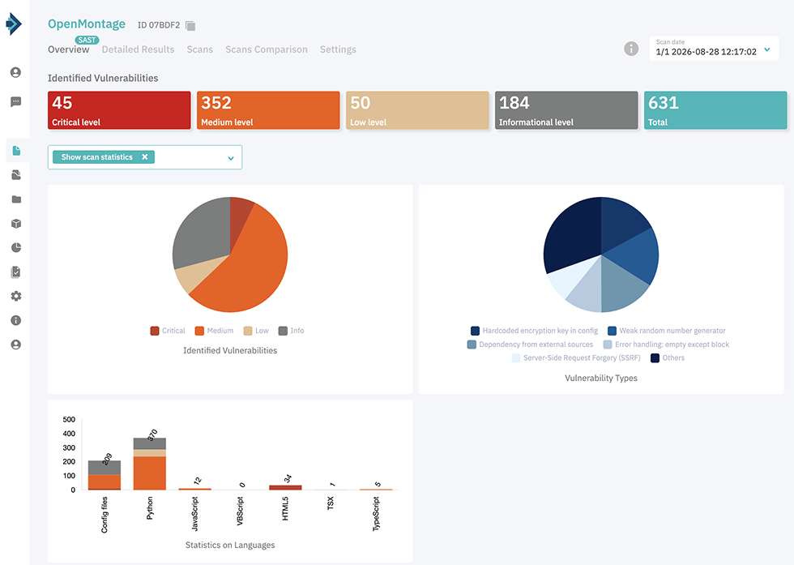Open the 50 Low level card
This screenshot has height=565, width=794.
pos(417,110)
